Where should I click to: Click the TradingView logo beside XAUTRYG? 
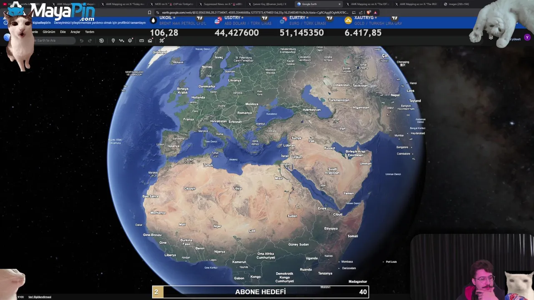coord(395,18)
